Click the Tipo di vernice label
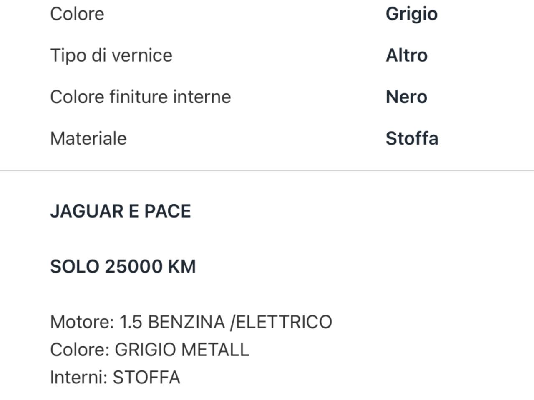This screenshot has height=400, width=534. tap(111, 55)
